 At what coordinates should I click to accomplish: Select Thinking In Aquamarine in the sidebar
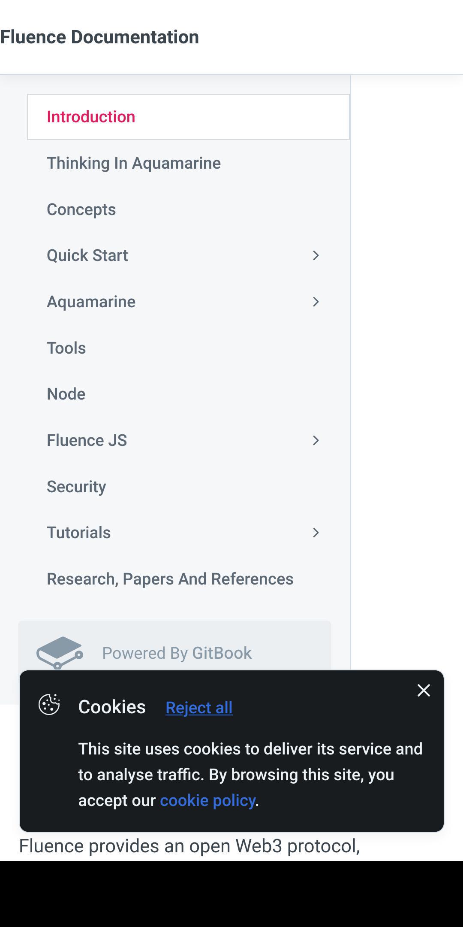(x=134, y=163)
